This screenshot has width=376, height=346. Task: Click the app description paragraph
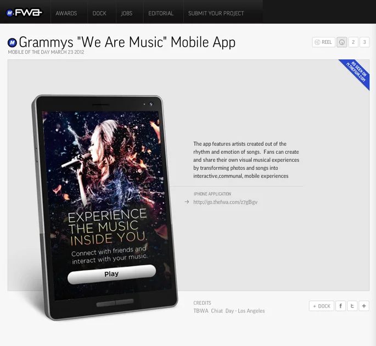pos(246,160)
